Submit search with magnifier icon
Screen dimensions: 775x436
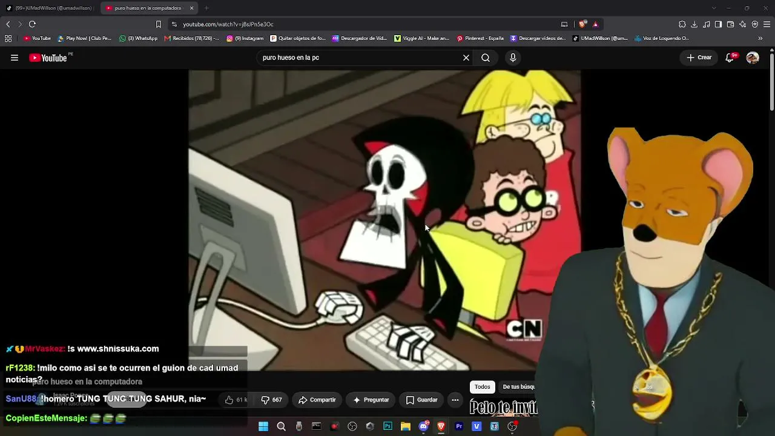pos(486,58)
